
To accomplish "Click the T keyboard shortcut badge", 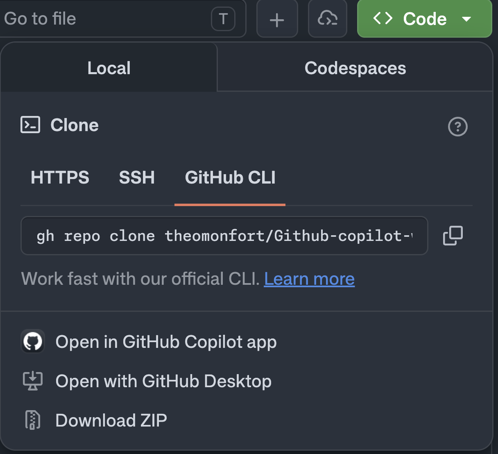I will pos(223,19).
